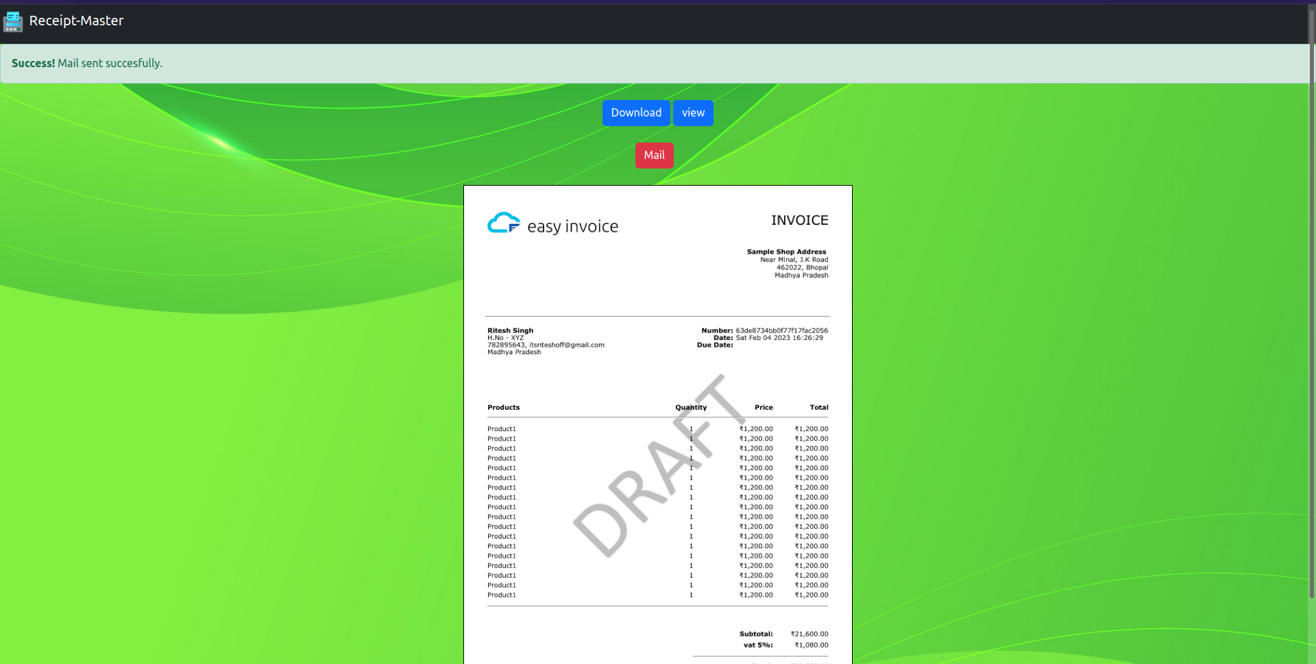Viewport: 1316px width, 664px height.
Task: Send the invoice using the Mail button
Action: pos(654,155)
